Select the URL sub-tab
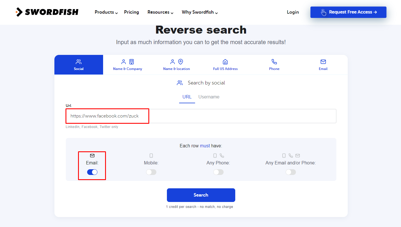 (187, 97)
